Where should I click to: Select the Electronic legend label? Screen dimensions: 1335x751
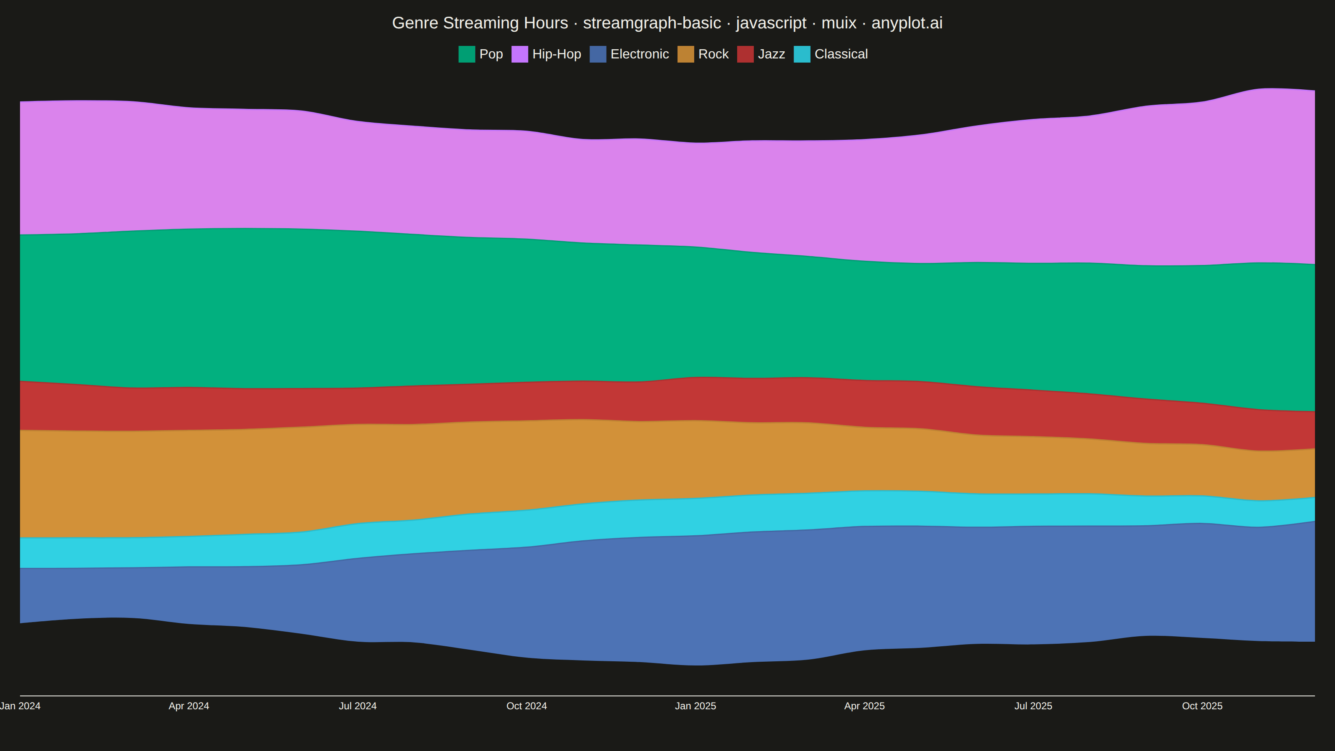[640, 54]
